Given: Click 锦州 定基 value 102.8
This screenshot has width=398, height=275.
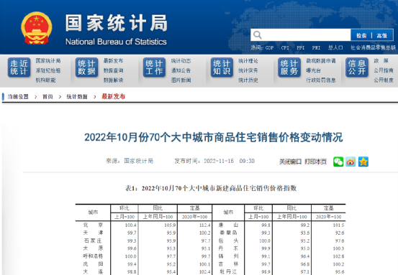Looking at the screenshot, I should tap(338, 256).
